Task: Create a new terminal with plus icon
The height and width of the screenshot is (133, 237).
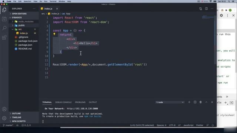Action: 189,102
